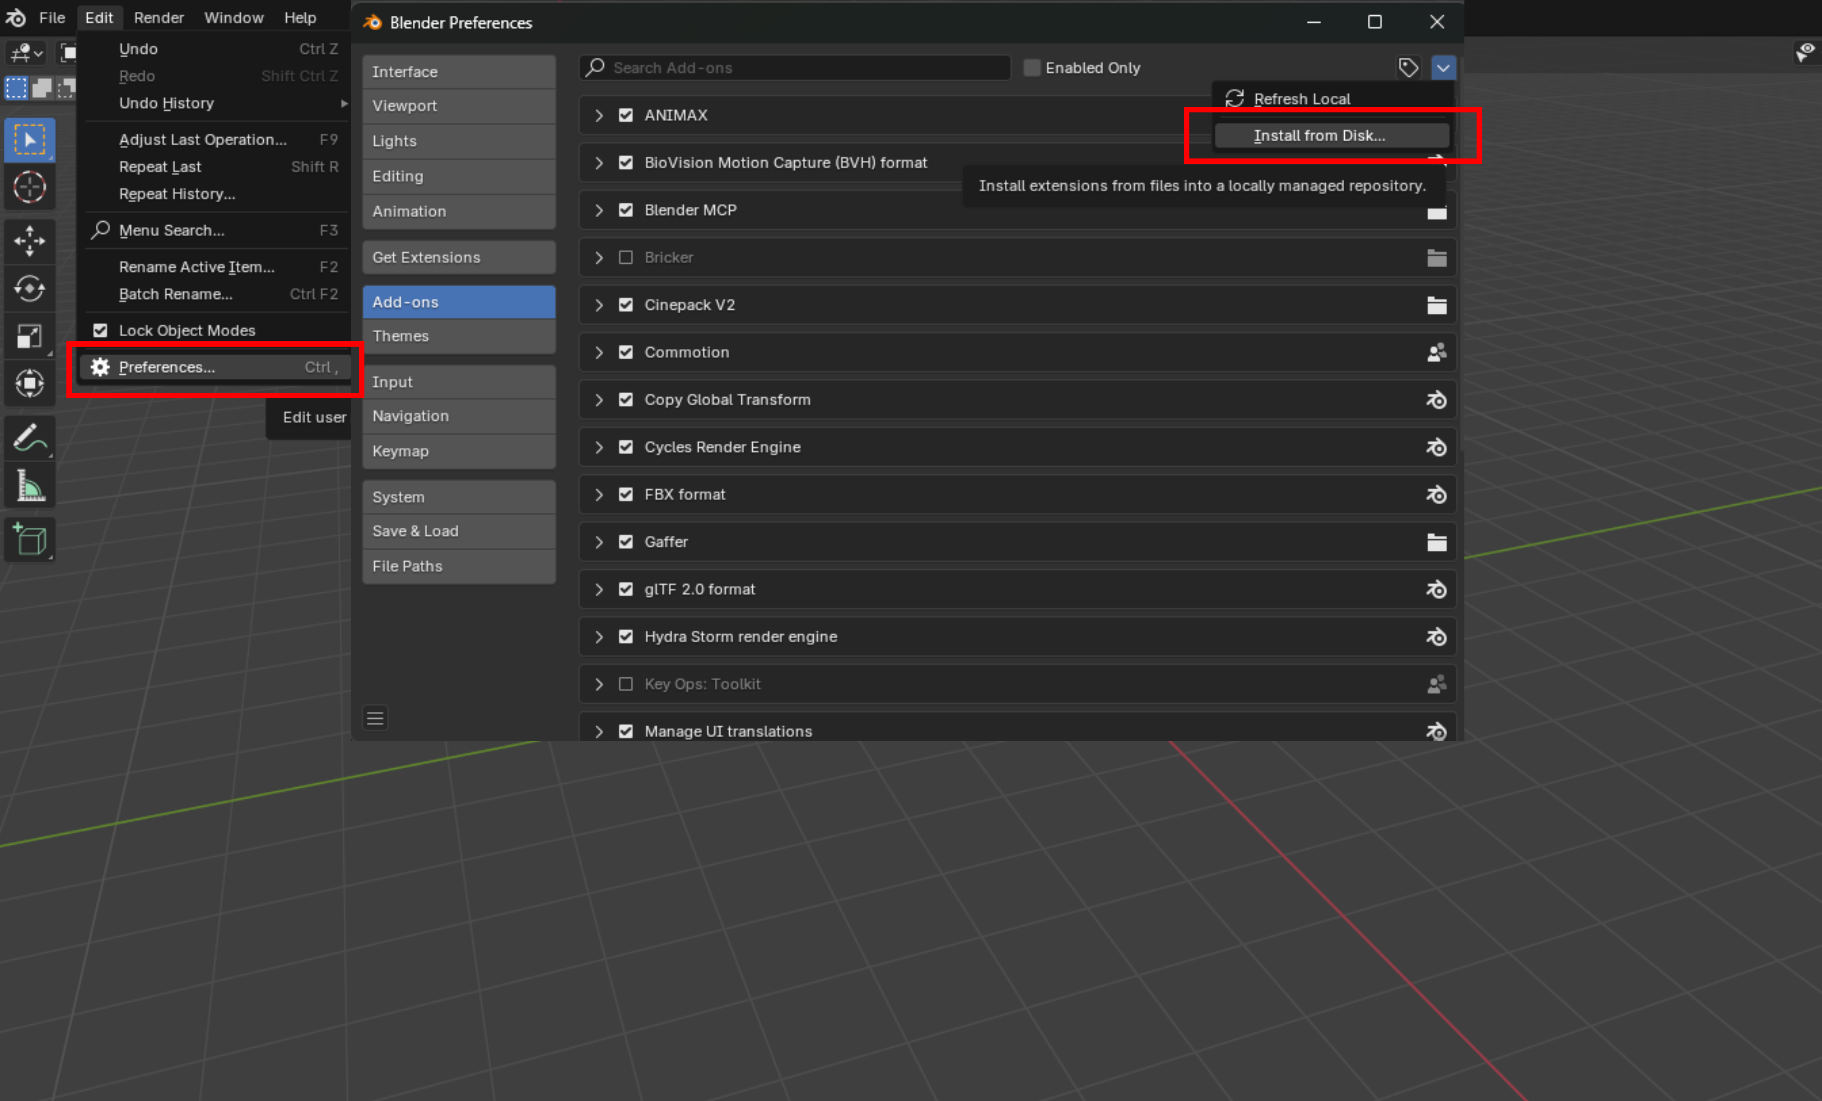Click the Commotion community icon
This screenshot has height=1101, width=1822.
[x=1436, y=352]
